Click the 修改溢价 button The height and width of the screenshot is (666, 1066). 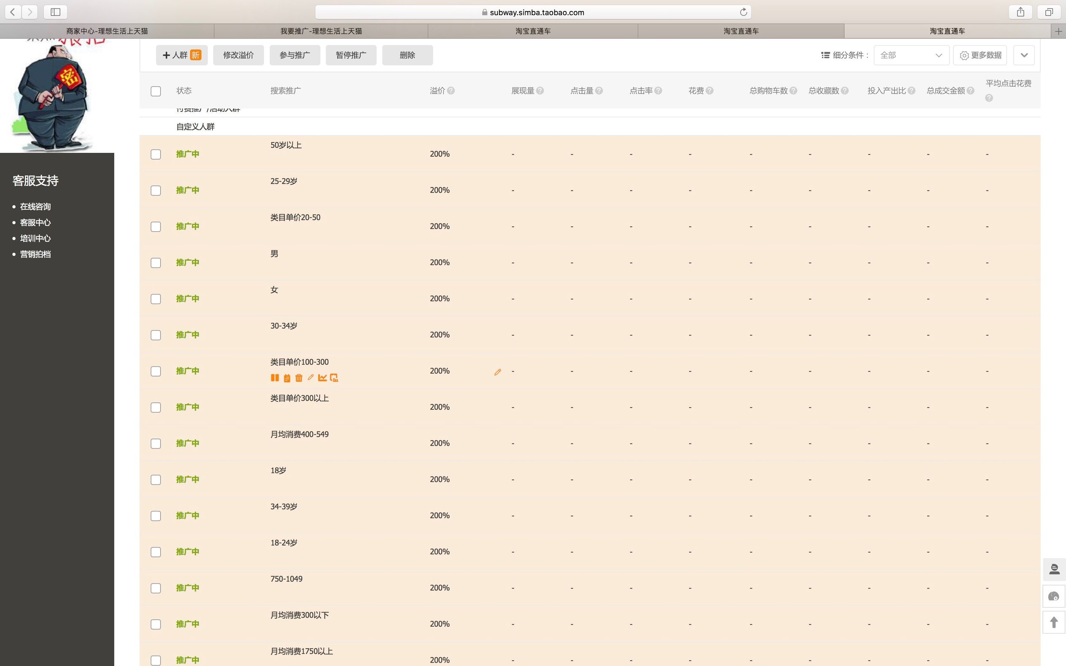pyautogui.click(x=238, y=55)
